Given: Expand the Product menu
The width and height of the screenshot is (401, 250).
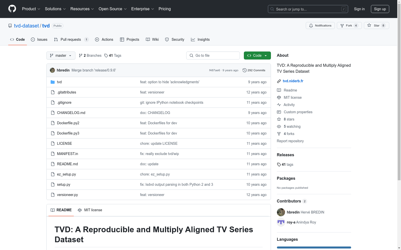Looking at the screenshot, I should (31, 9).
